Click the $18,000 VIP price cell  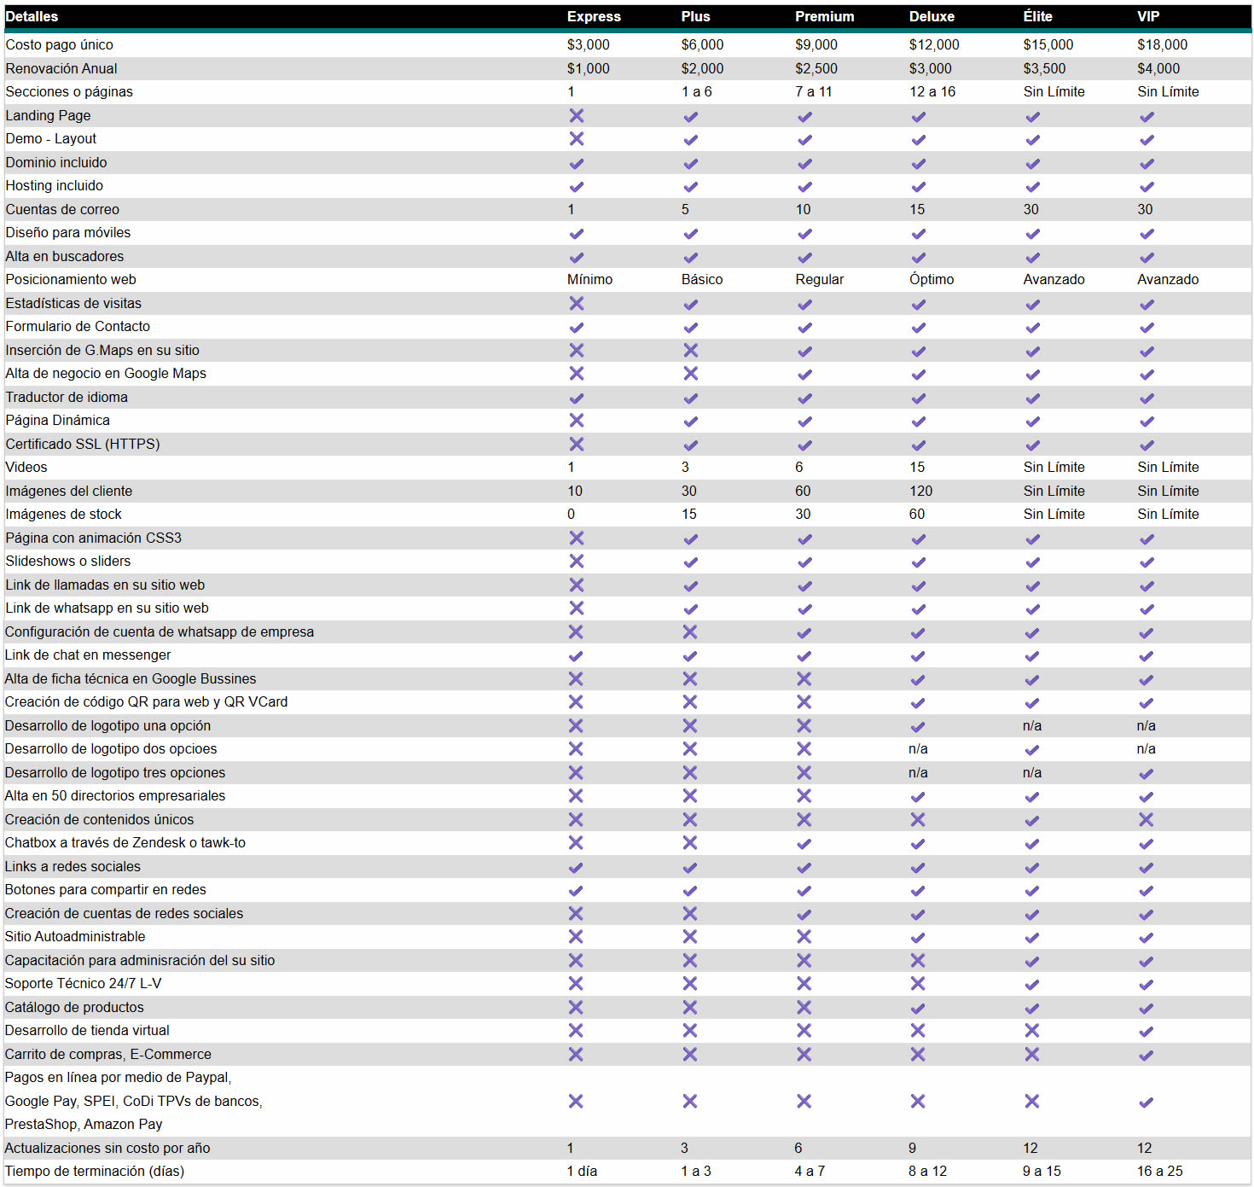1162,44
